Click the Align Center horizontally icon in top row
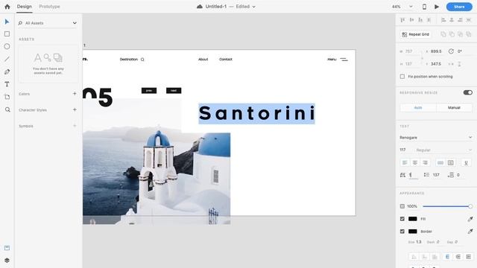Viewport: 477px width, 268px height. tap(452, 20)
